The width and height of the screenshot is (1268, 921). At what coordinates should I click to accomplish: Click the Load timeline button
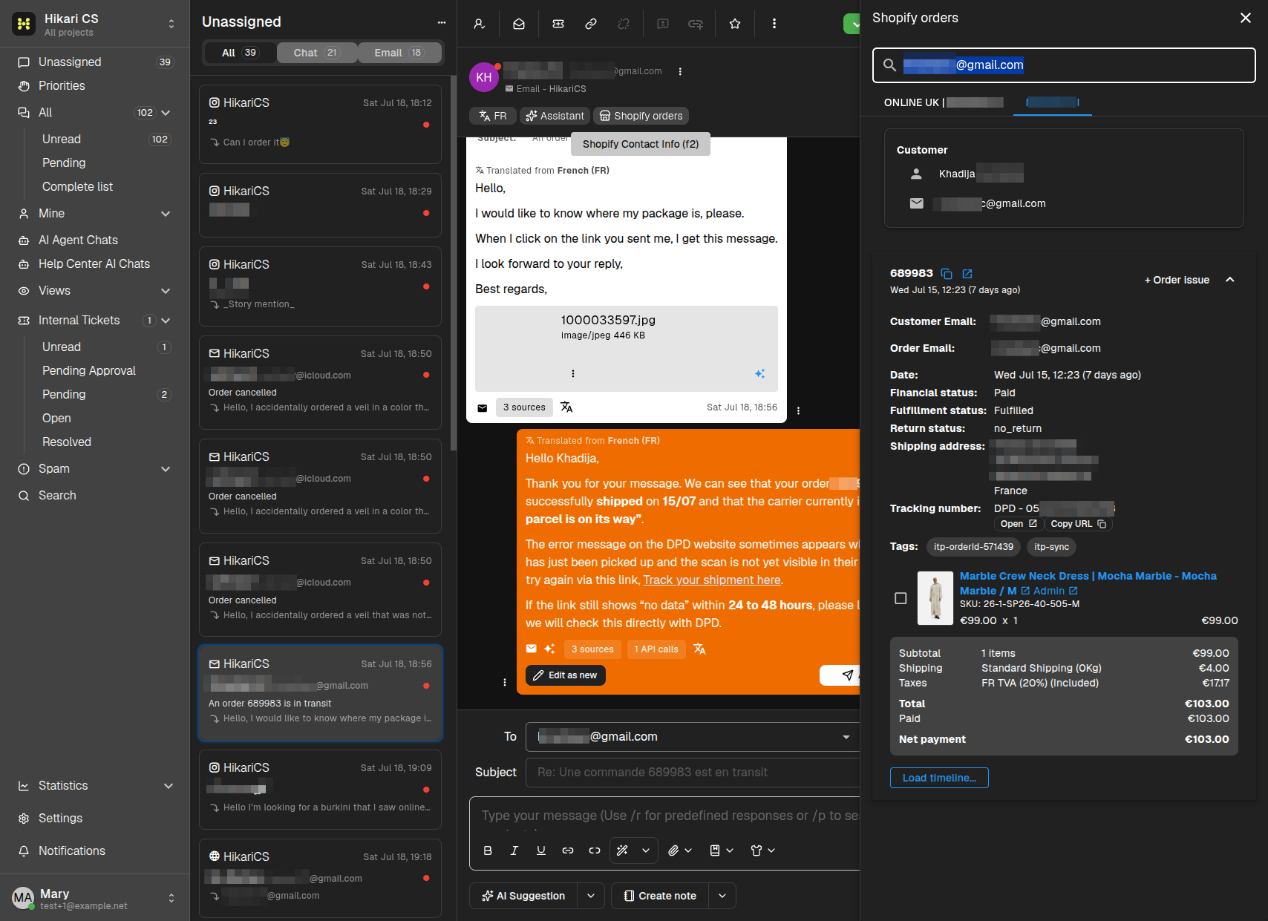click(x=939, y=778)
